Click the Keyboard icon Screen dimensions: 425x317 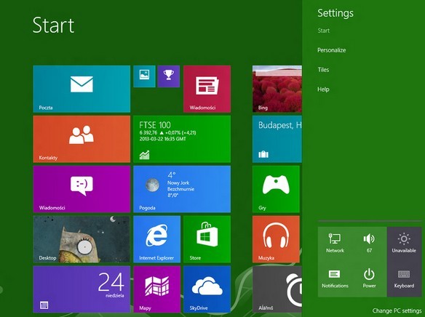pyautogui.click(x=404, y=279)
